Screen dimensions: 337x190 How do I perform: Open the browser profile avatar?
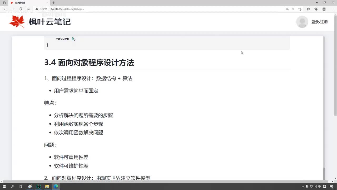tap(324, 9)
